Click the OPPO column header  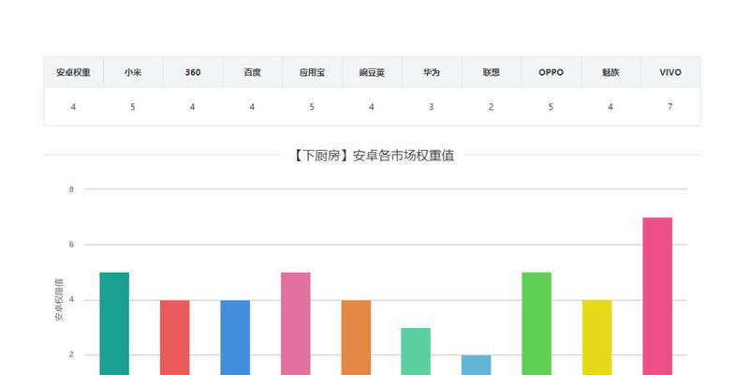coord(551,72)
